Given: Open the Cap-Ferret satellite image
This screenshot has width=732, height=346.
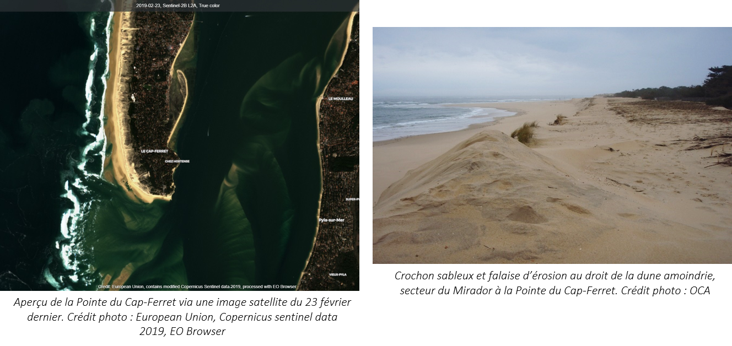Looking at the screenshot, I should [x=180, y=145].
